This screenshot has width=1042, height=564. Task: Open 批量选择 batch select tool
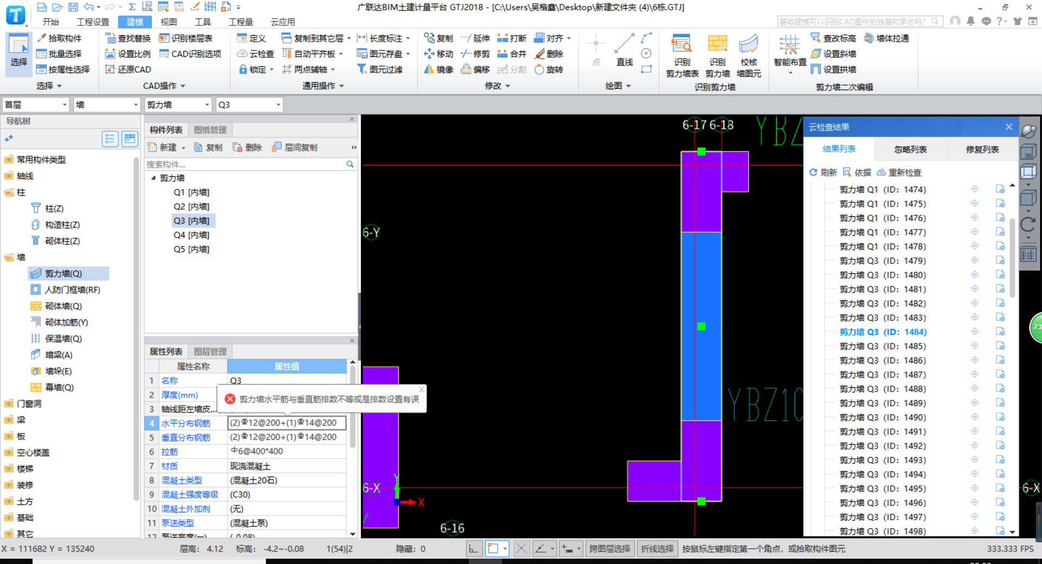point(59,54)
